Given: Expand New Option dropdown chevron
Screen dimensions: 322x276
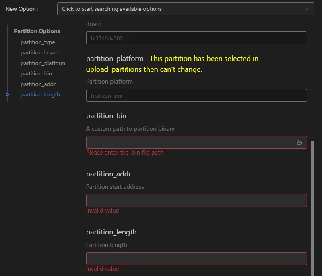Looking at the screenshot, I should [307, 9].
